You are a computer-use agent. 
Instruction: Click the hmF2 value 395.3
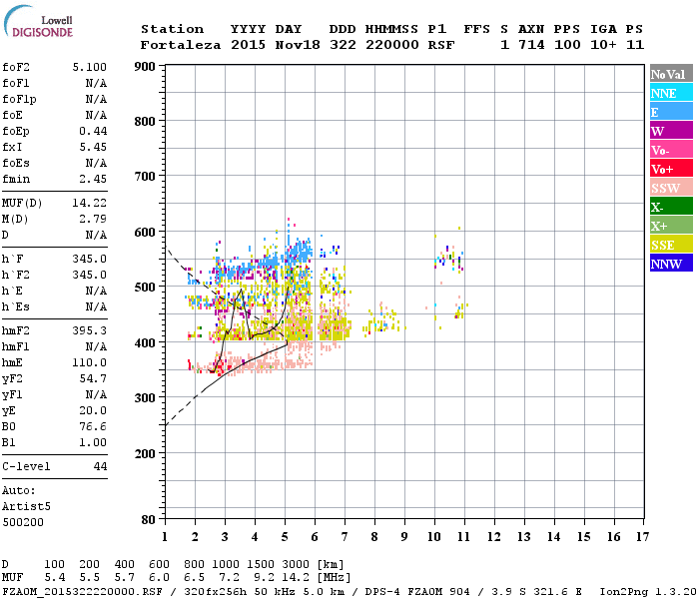(90, 330)
